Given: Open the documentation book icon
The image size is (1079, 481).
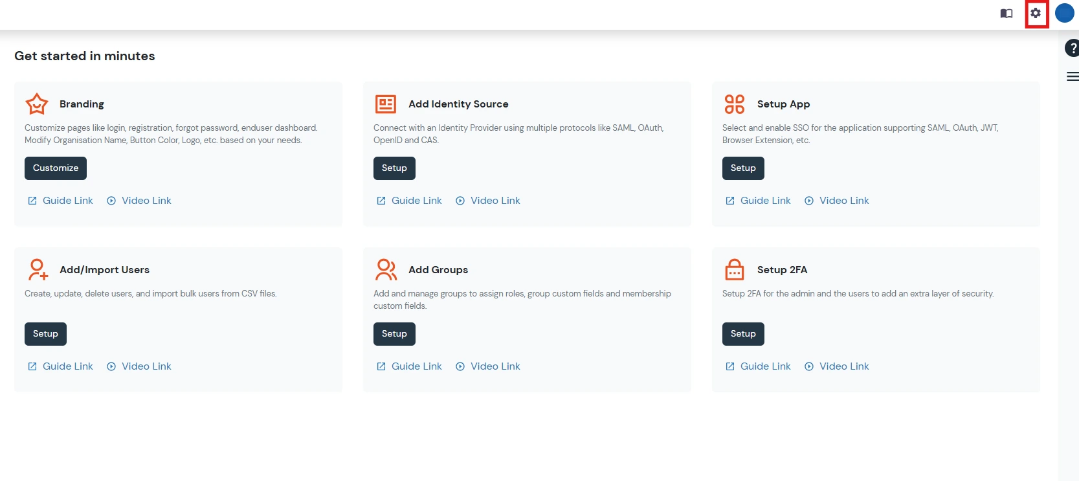Looking at the screenshot, I should tap(1006, 13).
